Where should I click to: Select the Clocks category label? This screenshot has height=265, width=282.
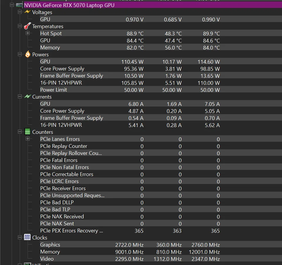point(40,238)
